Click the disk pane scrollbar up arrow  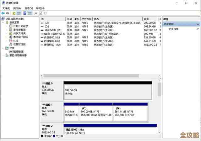(159, 81)
